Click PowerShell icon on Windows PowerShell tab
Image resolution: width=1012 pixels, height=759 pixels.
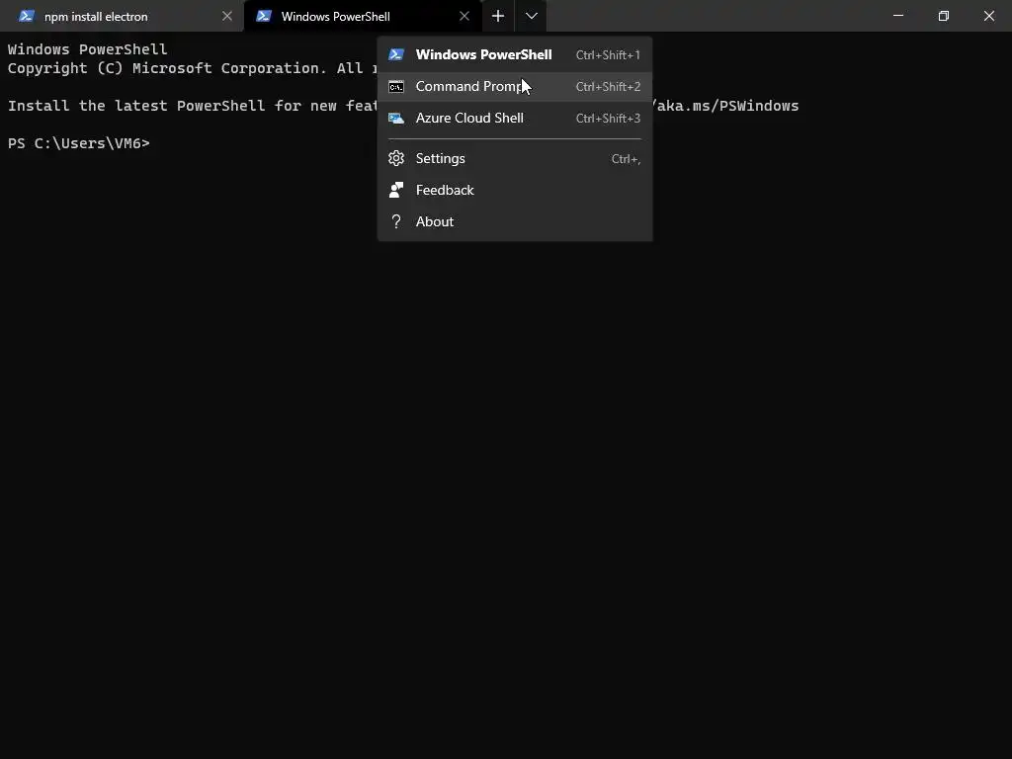click(x=263, y=16)
